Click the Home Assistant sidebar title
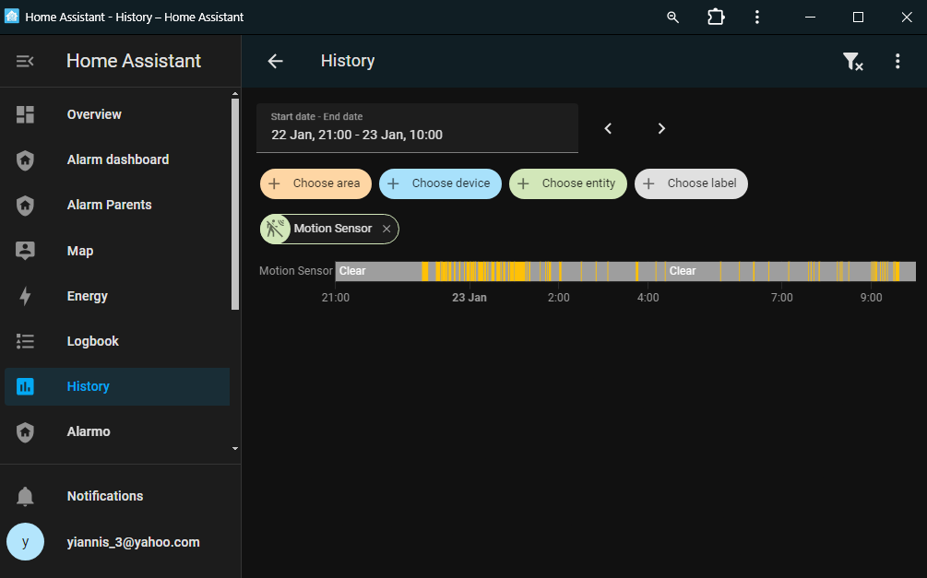 click(134, 61)
